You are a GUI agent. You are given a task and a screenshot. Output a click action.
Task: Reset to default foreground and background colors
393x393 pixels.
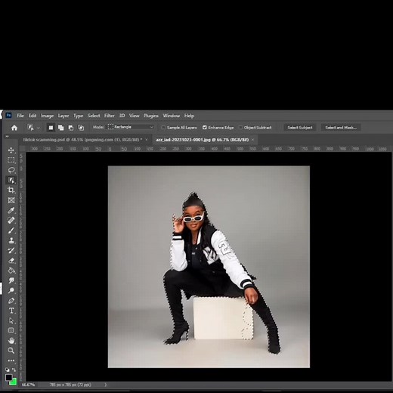8,370
